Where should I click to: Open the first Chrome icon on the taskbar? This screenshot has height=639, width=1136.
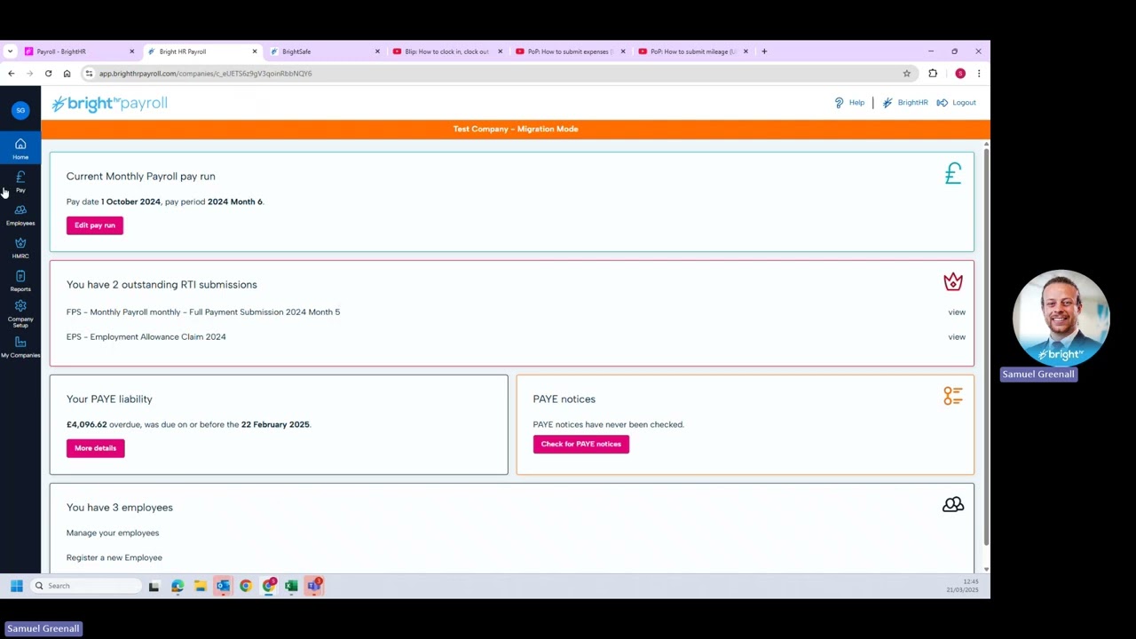coord(246,586)
